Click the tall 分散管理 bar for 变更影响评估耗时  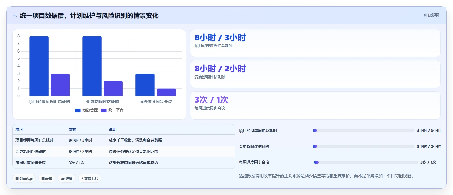click(x=92, y=66)
